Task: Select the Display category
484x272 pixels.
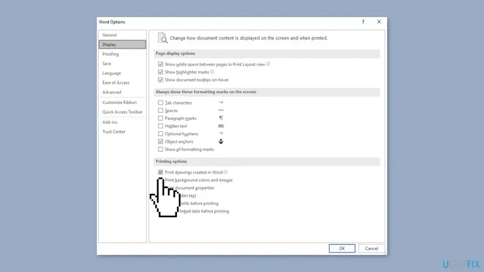Action: 122,44
